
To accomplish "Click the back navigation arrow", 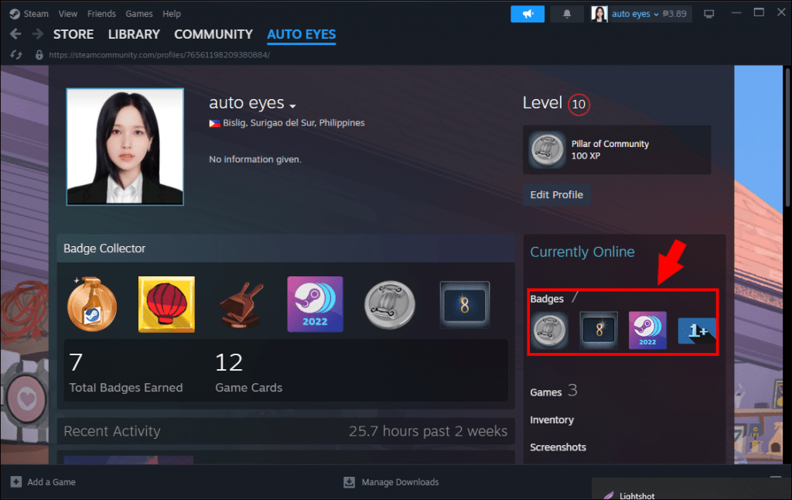I will tap(15, 34).
